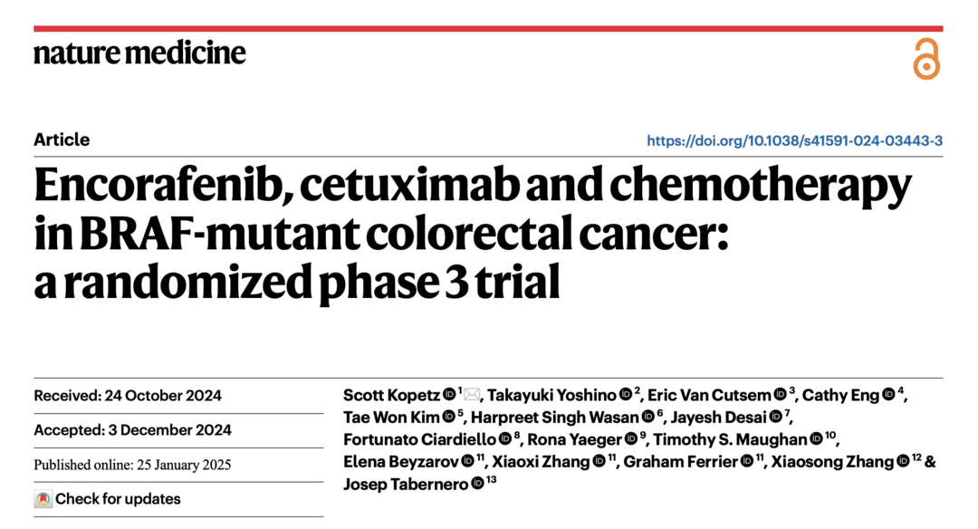Viewport: 978px width, 529px height.
Task: Select author name Graham Ferrier
Action: click(x=679, y=462)
